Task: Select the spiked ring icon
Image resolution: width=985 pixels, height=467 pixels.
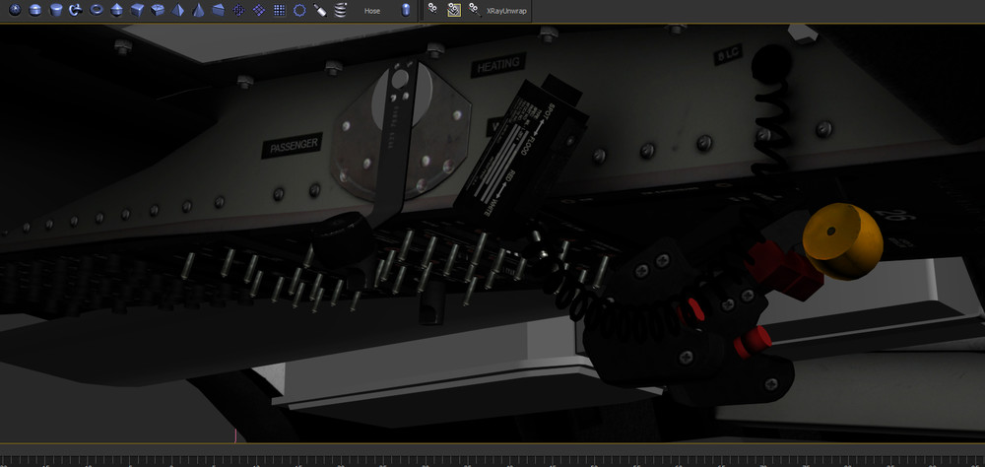Action: [x=299, y=11]
